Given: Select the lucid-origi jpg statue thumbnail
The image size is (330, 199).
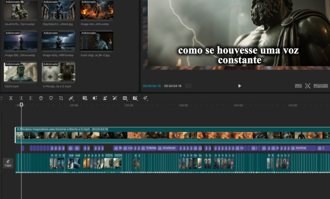Looking at the screenshot, I should pyautogui.click(x=97, y=40).
